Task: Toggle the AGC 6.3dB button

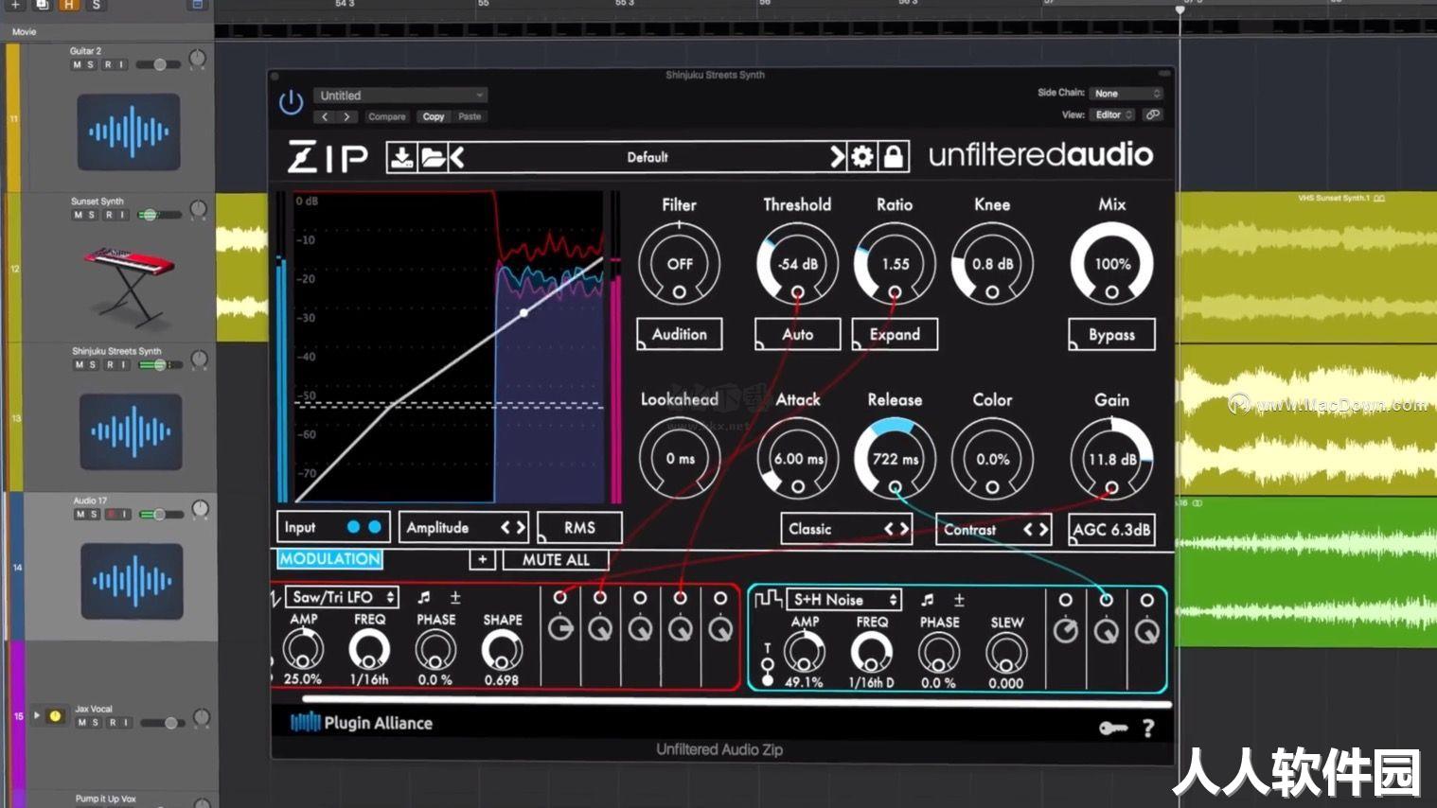Action: pos(1112,530)
